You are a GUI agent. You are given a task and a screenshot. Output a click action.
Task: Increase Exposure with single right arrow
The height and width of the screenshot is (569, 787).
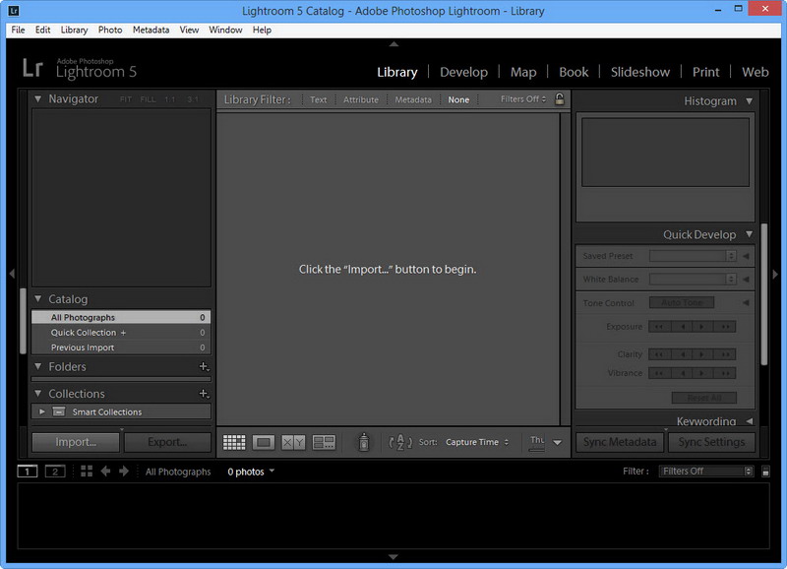pyautogui.click(x=702, y=327)
